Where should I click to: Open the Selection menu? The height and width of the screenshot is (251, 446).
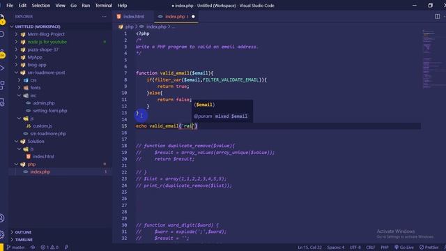point(40,6)
